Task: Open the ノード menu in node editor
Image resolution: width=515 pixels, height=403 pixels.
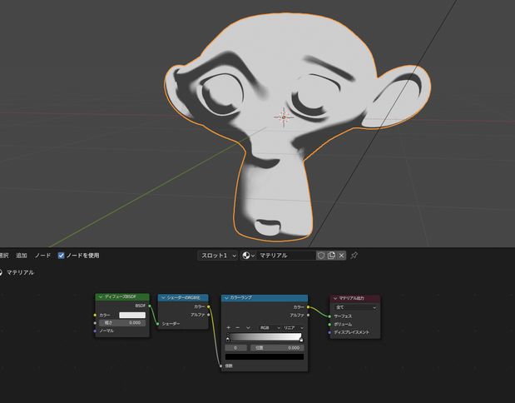Action: pos(42,256)
